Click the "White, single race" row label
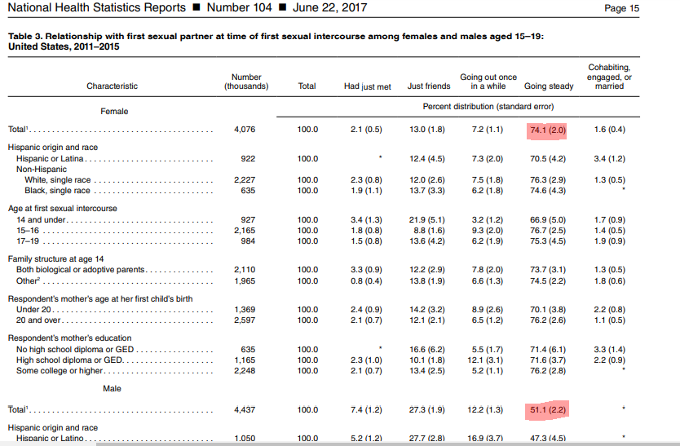Viewport: 680px width, 446px height. 58,180
